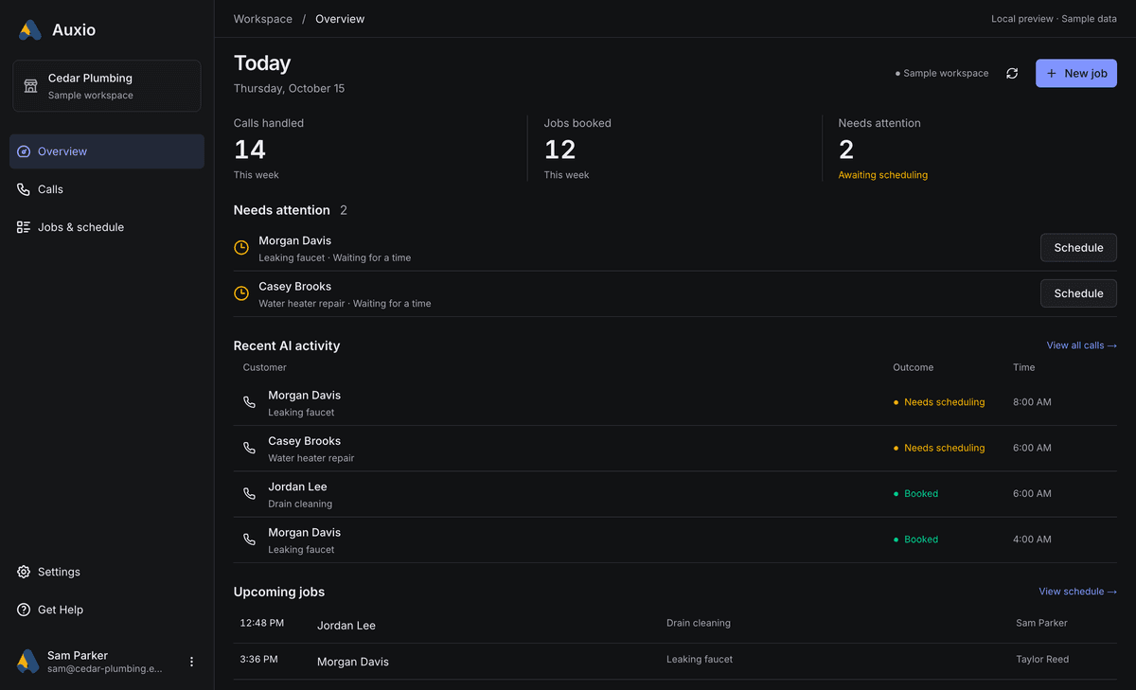Click the Auxio logo icon
Screen dimensions: 1136x690
click(30, 30)
